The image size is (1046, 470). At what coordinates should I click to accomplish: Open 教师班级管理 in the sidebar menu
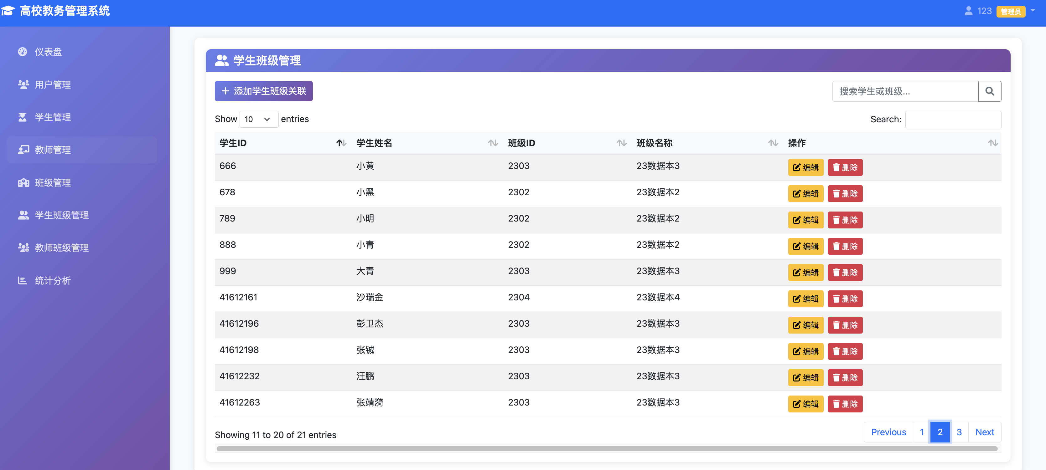point(62,248)
